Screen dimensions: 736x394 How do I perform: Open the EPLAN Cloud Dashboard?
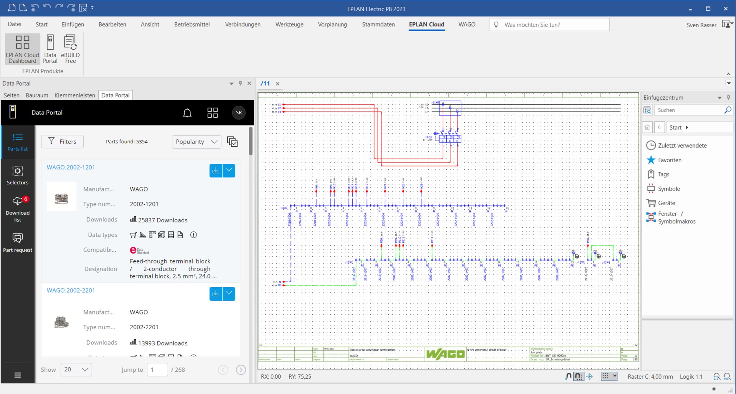22,49
